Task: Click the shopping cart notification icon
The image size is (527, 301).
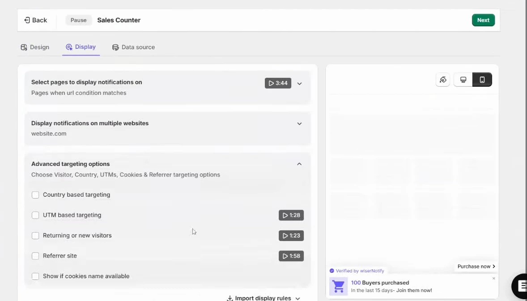Action: coord(339,286)
